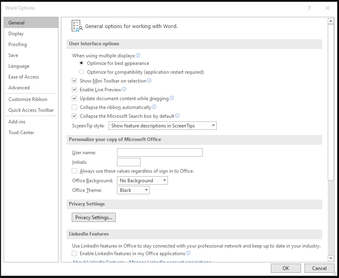This screenshot has height=278, width=339.
Task: Click info icon beside Update document content option
Action: (x=172, y=98)
